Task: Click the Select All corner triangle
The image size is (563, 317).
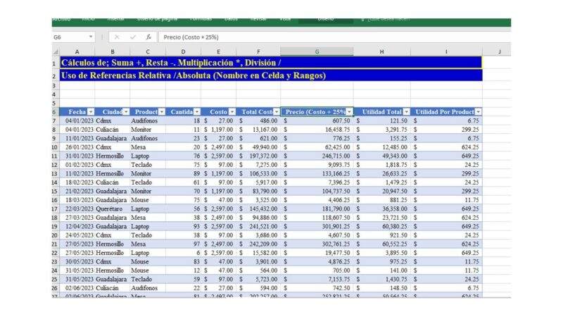Action: 56,51
